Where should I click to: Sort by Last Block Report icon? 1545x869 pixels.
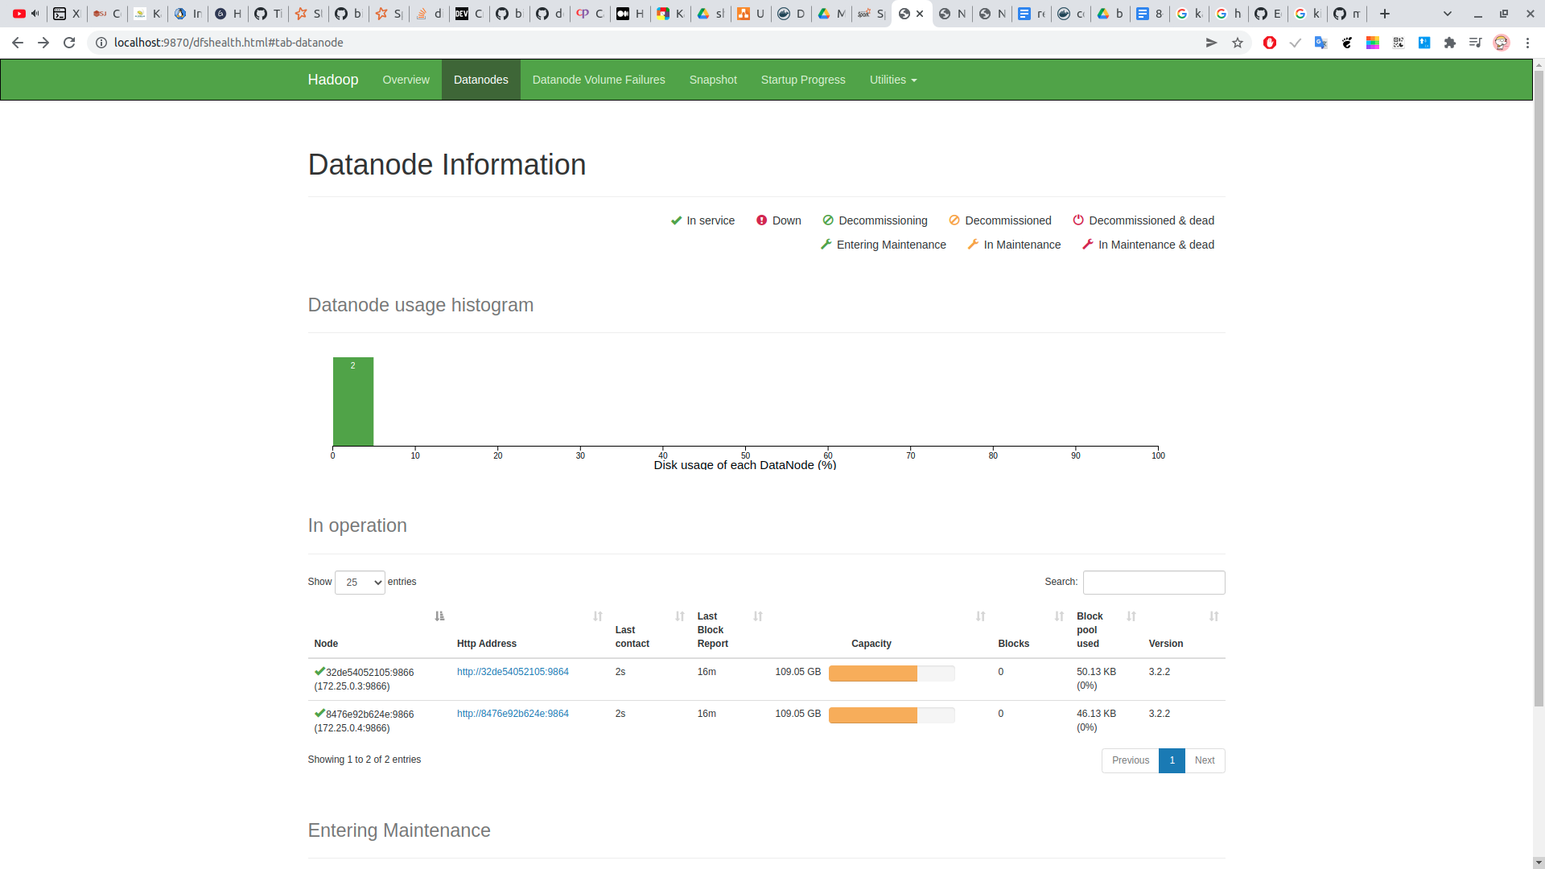click(758, 616)
